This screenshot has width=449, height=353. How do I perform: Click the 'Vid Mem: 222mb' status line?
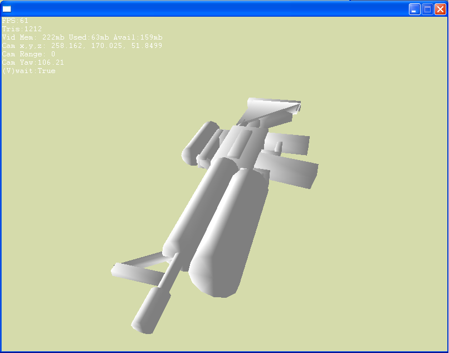(82, 37)
